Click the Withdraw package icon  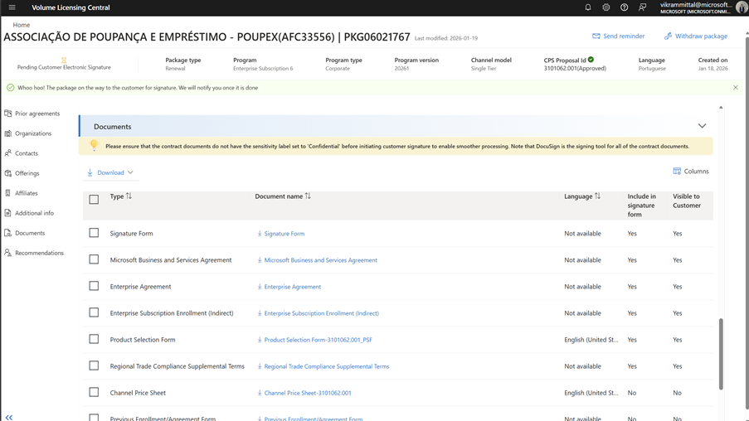pos(668,36)
